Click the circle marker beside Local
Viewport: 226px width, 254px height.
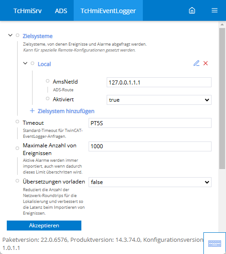coord(33,63)
